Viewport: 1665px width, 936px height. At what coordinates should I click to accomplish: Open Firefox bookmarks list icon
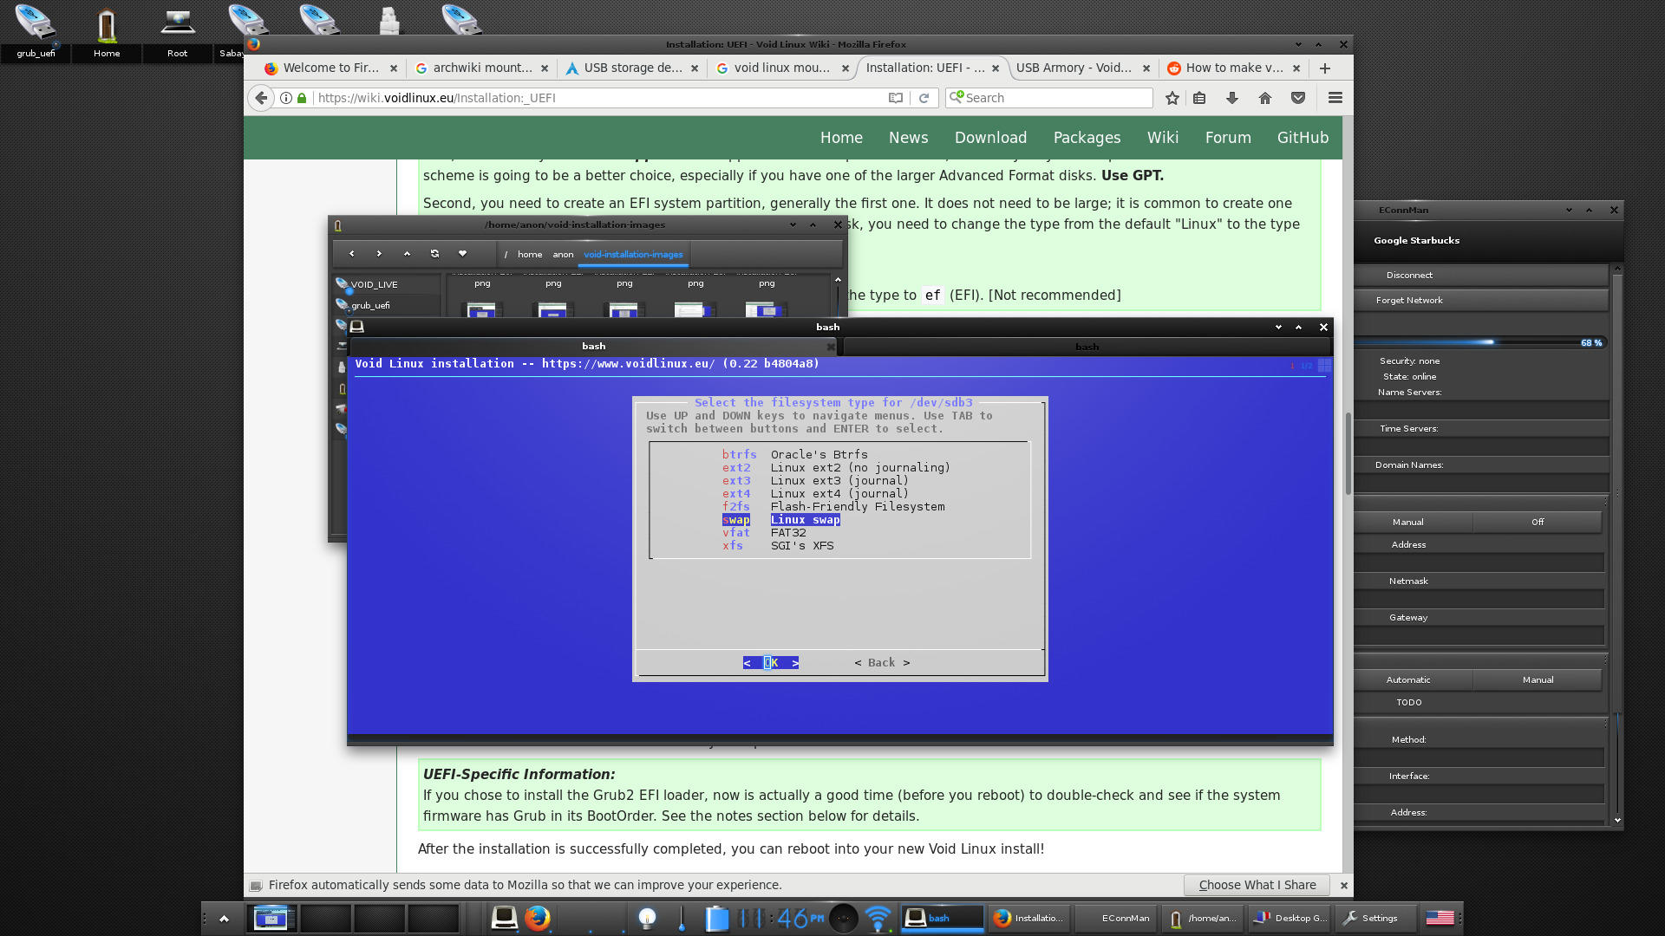(x=1199, y=98)
